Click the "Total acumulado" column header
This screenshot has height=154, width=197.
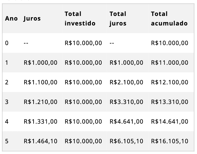169,18
